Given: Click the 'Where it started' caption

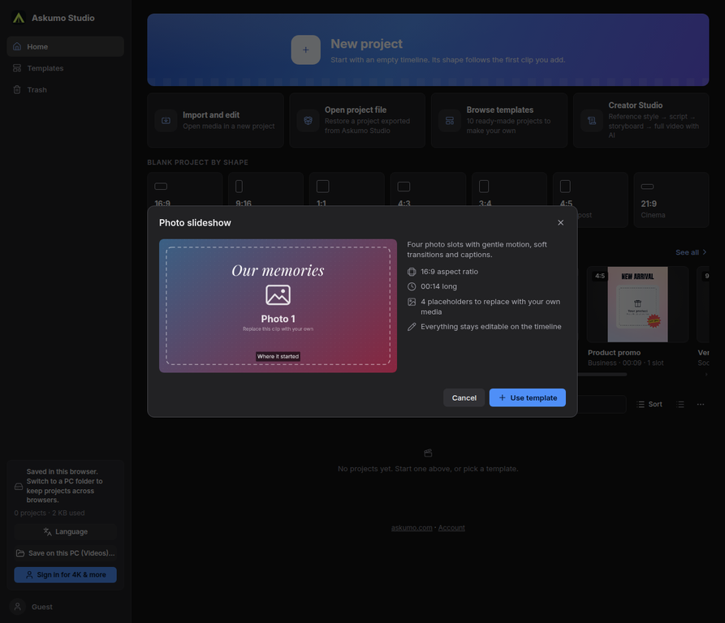Looking at the screenshot, I should click(x=278, y=356).
